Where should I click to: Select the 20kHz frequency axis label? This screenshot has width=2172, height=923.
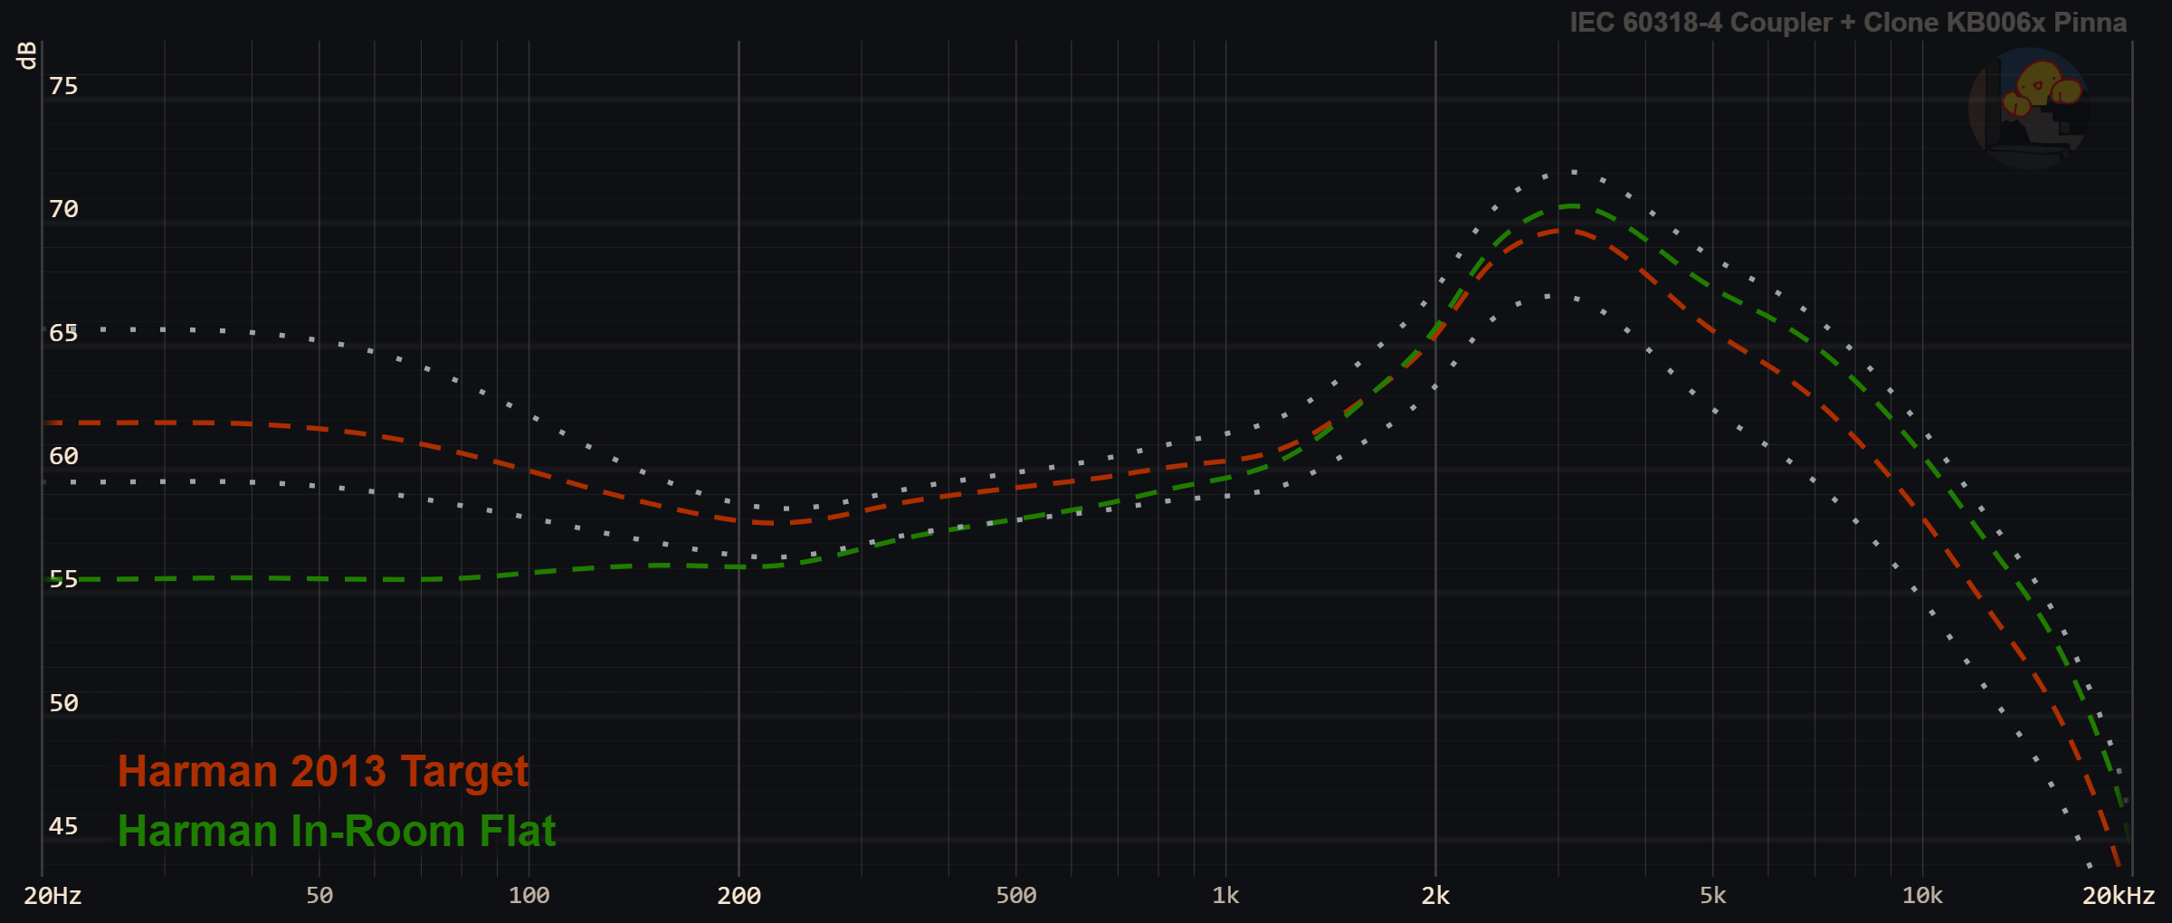[x=2118, y=896]
